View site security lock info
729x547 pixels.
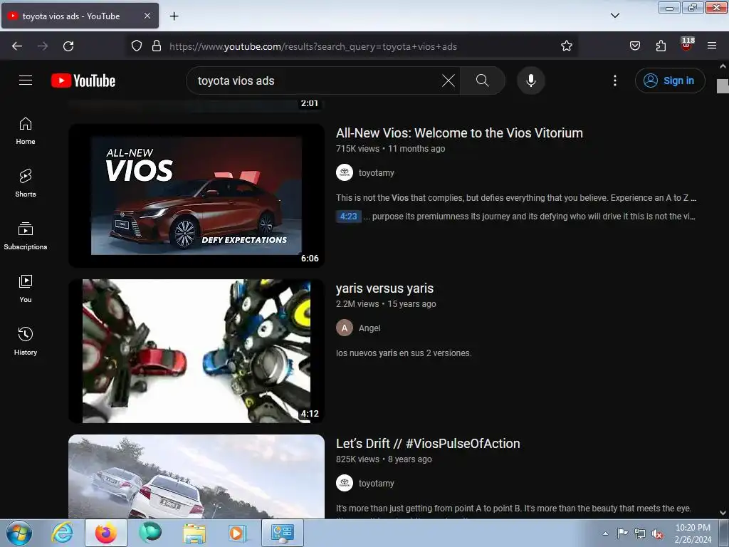(x=157, y=46)
